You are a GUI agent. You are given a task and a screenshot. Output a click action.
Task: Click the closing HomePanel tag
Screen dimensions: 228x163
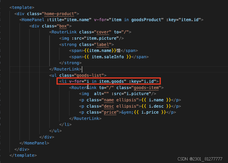34,143
